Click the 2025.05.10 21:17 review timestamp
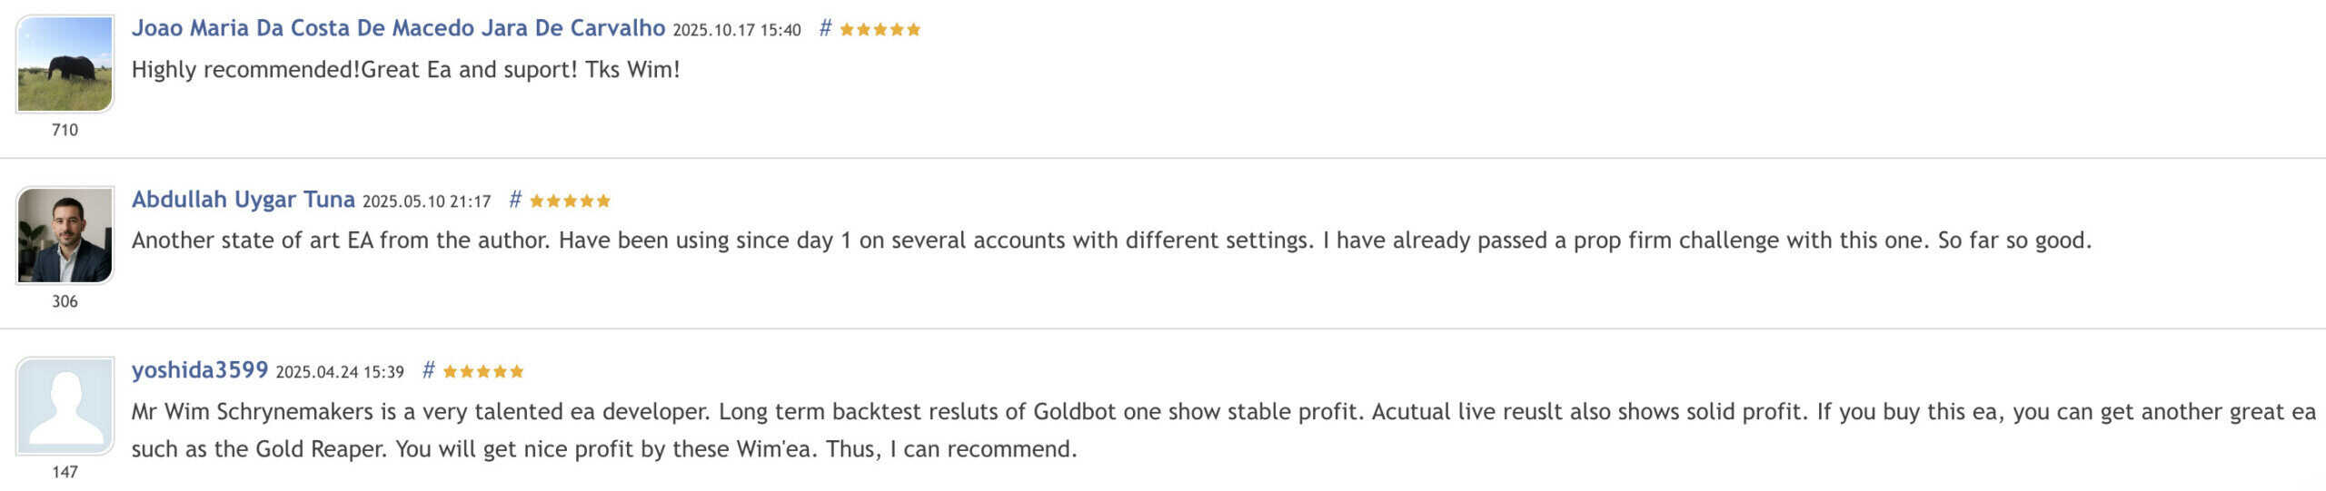2326x491 pixels. (426, 201)
